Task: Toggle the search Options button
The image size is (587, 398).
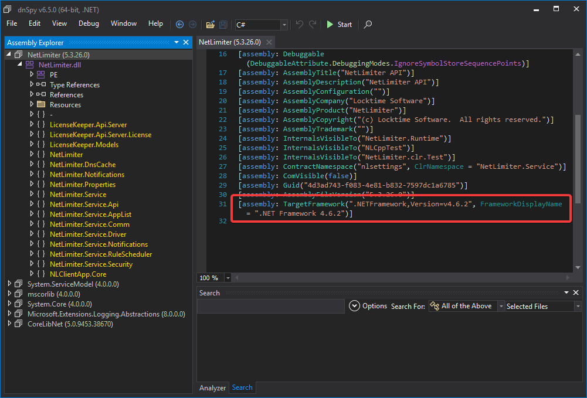Action: point(368,306)
